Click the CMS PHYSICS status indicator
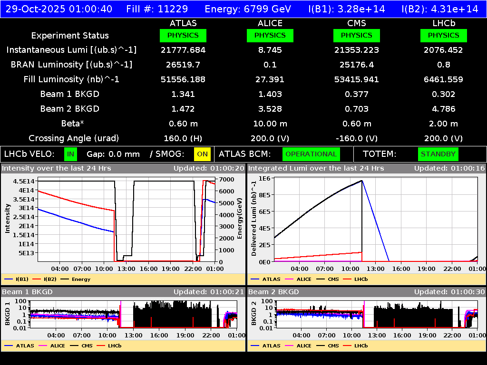Screen dimensions: 487x365 (357, 35)
